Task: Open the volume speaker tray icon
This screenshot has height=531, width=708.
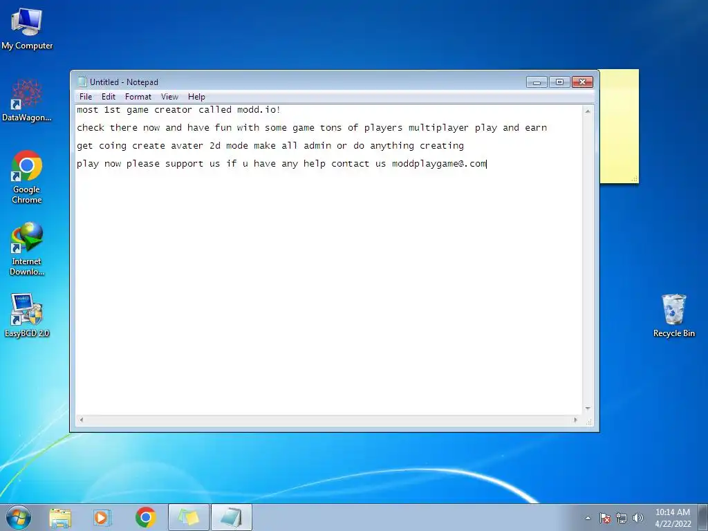Action: (x=638, y=518)
